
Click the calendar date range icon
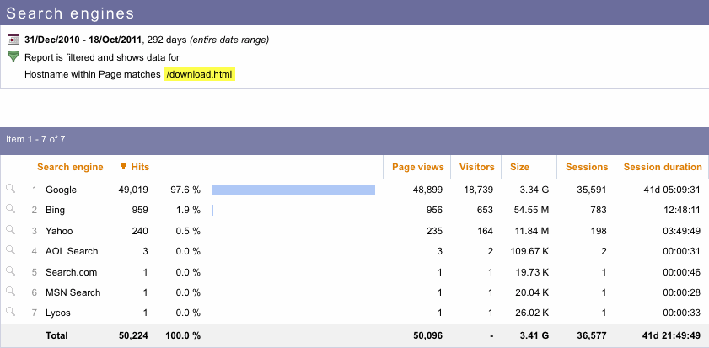(13, 40)
